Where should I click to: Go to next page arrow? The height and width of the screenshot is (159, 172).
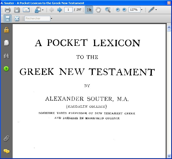pyautogui.click(x=60, y=10)
